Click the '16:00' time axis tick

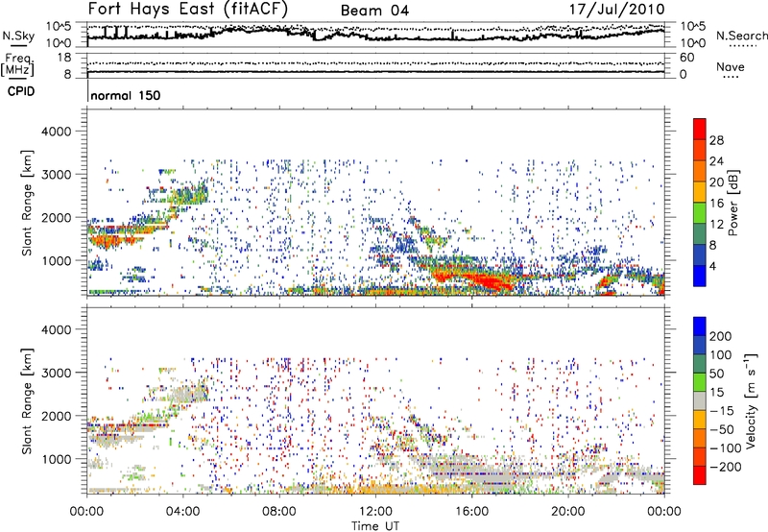pyautogui.click(x=471, y=512)
